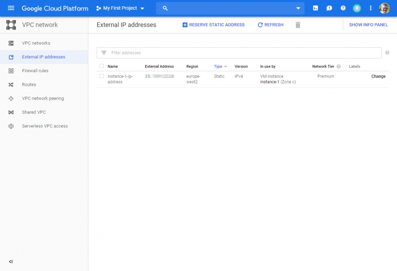Click the Network Tier column header

pos(323,66)
